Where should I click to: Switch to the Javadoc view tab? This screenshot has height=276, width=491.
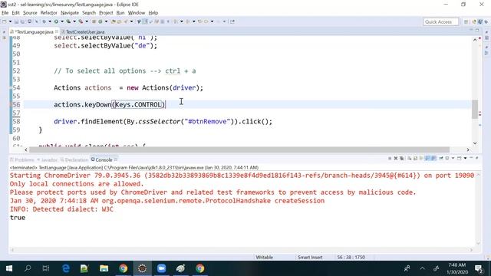tap(48, 160)
